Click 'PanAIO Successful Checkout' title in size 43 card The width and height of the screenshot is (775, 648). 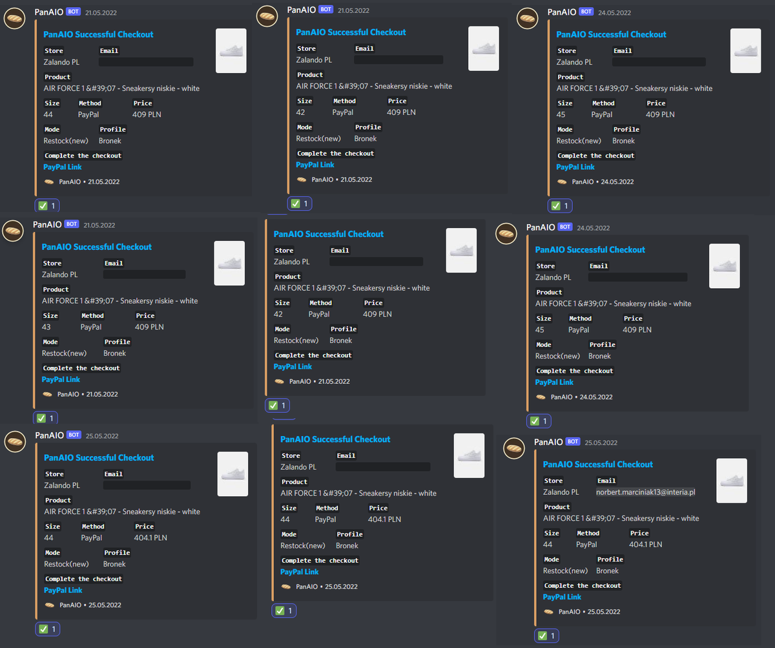click(x=97, y=247)
